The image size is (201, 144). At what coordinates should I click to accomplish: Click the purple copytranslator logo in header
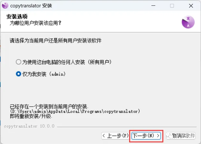(x=188, y=22)
